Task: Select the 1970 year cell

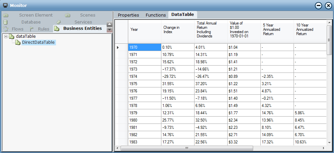Action: pyautogui.click(x=144, y=47)
